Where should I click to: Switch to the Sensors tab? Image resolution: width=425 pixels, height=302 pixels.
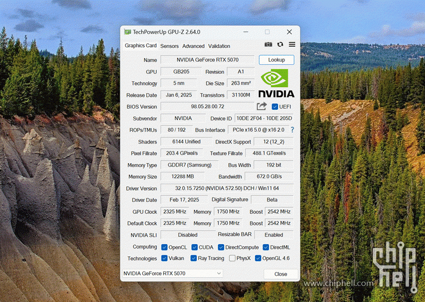coord(170,46)
